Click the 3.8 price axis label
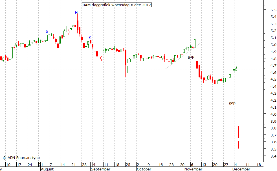 point(273,128)
